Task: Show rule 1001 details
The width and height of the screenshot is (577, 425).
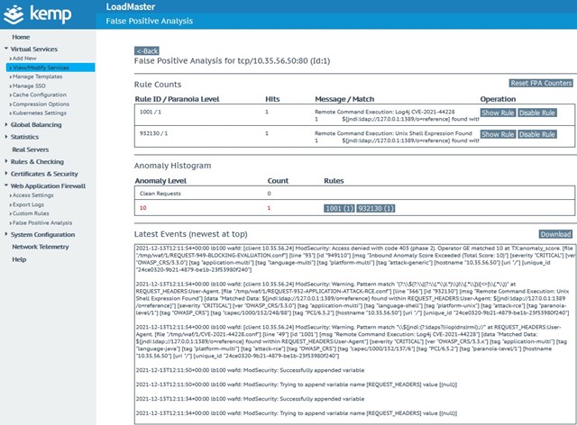Action: (x=498, y=113)
